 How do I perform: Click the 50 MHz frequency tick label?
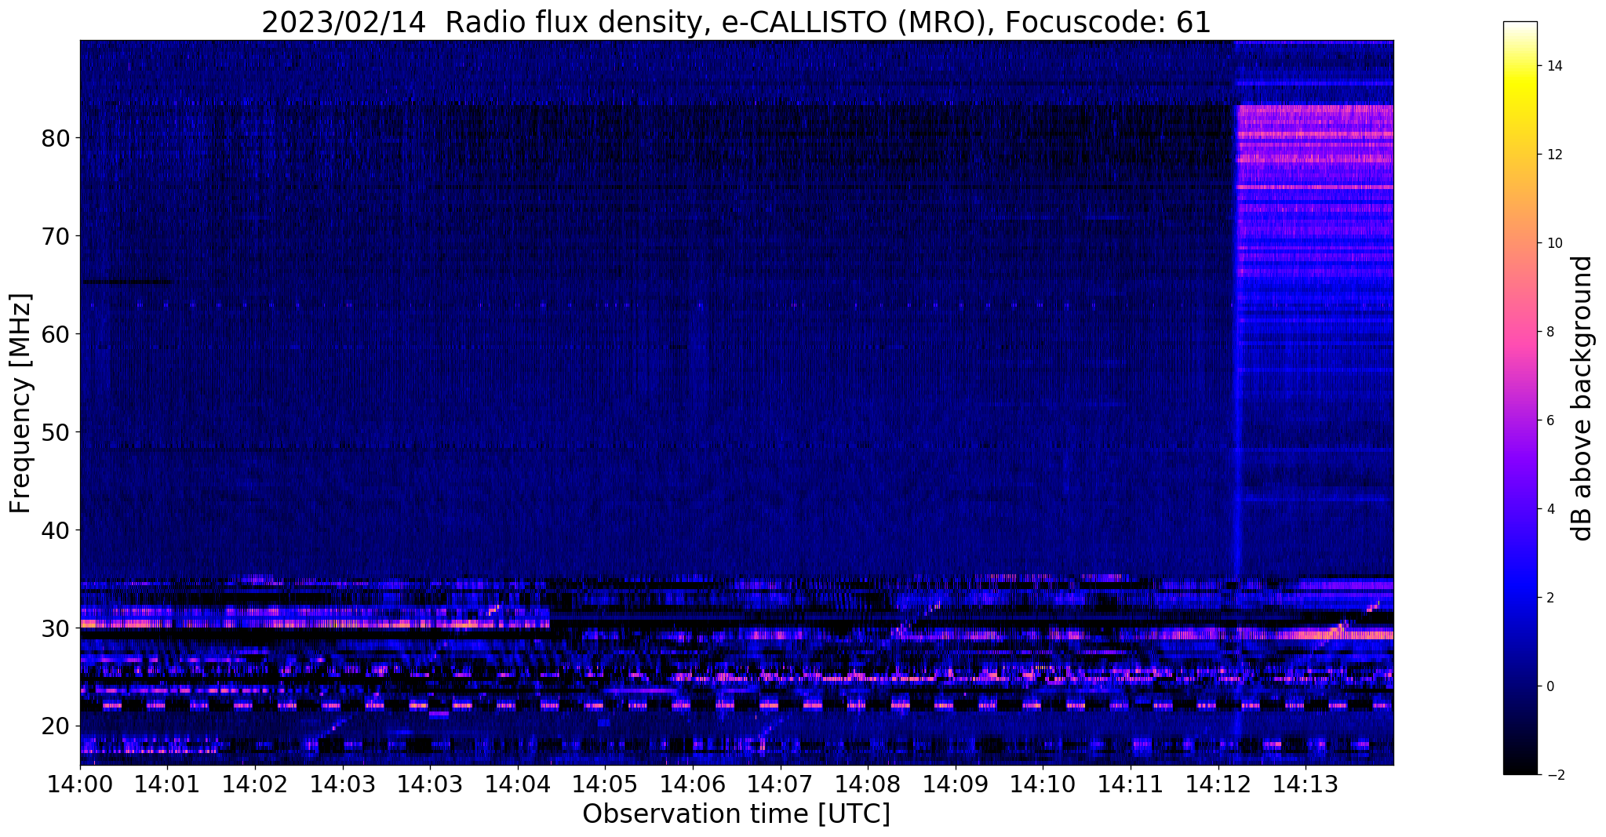[55, 432]
